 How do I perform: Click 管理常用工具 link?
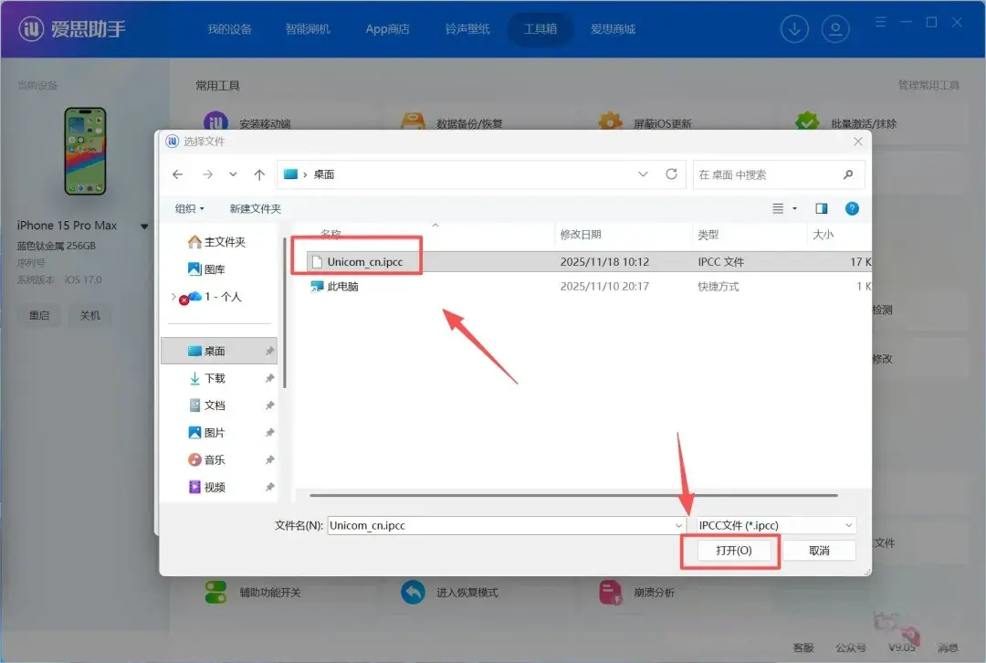pyautogui.click(x=928, y=86)
